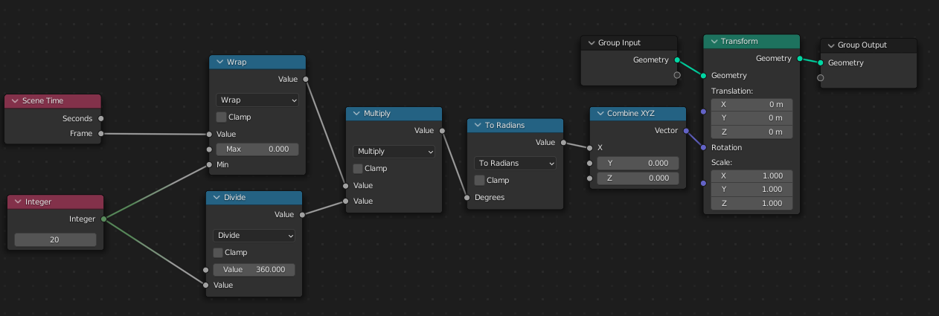
Task: Click the Transform Geometry output socket
Action: [x=800, y=58]
